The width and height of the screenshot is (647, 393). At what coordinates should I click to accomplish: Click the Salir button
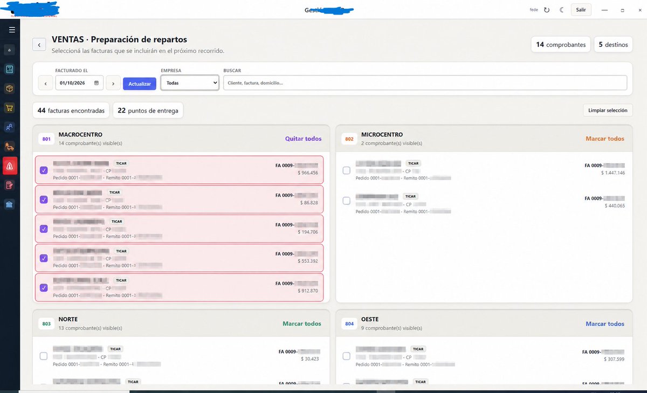coord(581,10)
